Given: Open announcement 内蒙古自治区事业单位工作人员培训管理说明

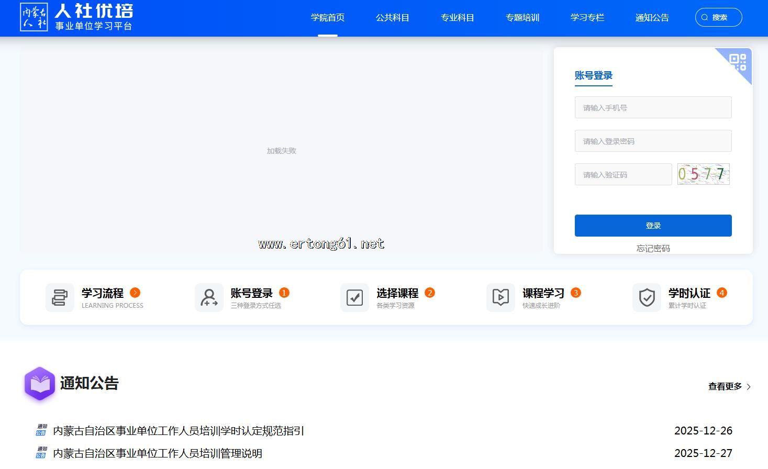Looking at the screenshot, I should [158, 453].
